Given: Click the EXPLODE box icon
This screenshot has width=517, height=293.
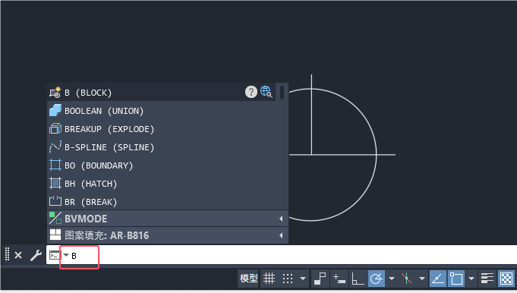Looking at the screenshot, I should pyautogui.click(x=55, y=128).
